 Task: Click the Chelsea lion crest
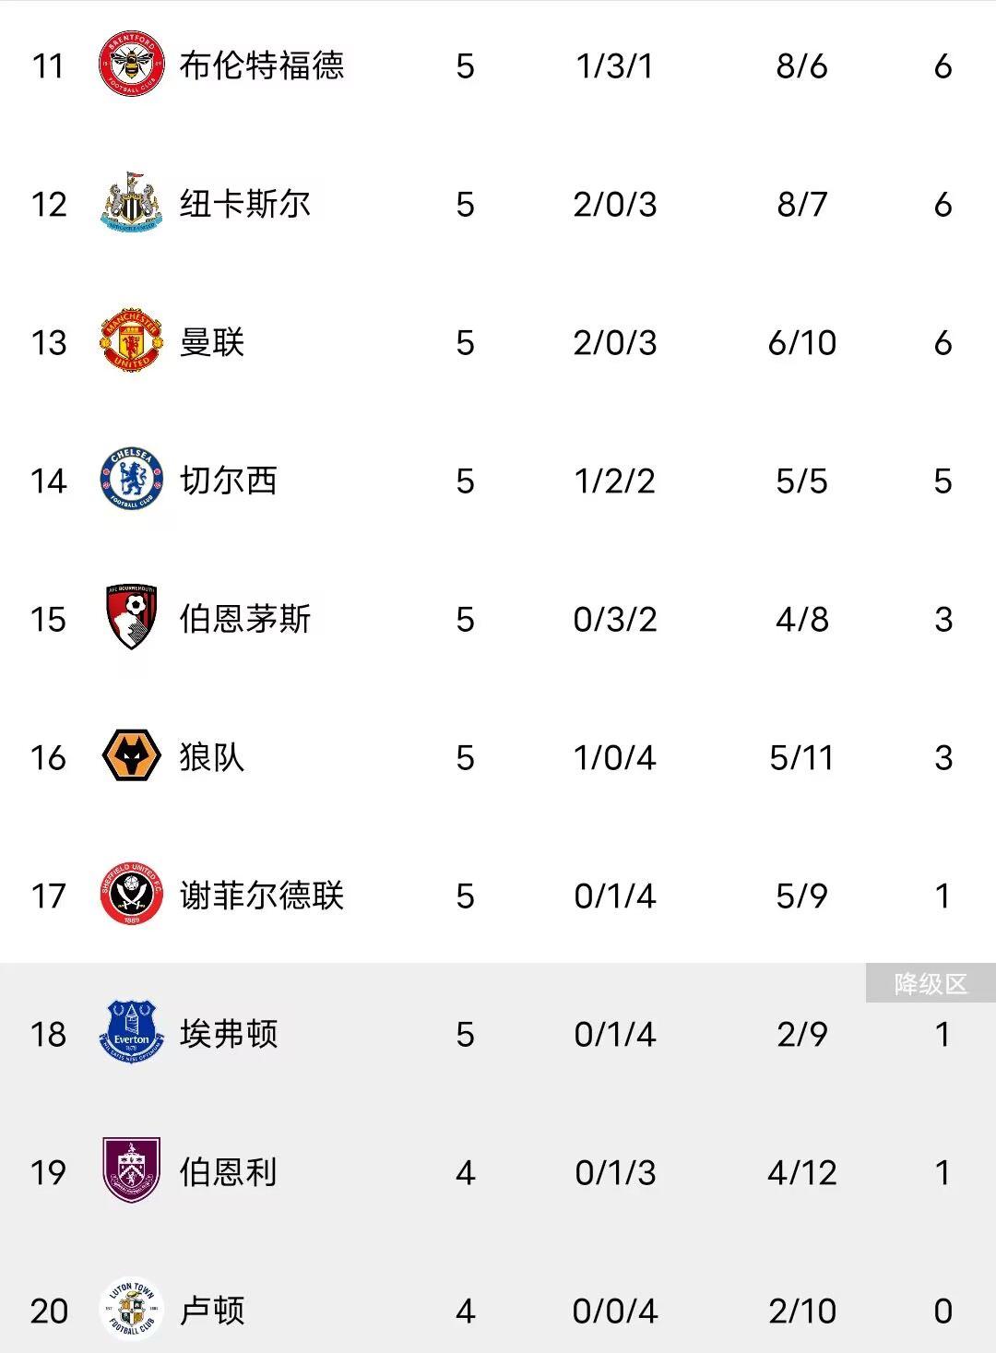132,480
